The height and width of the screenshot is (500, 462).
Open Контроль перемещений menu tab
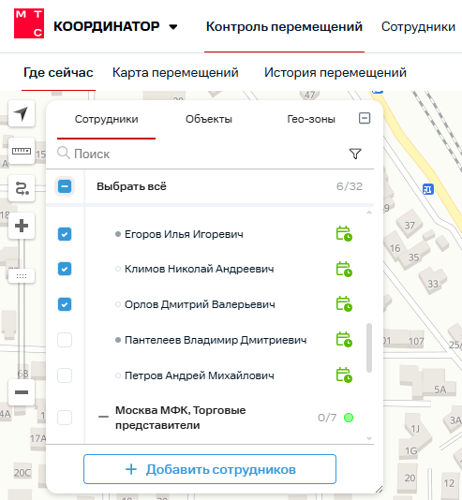click(284, 27)
